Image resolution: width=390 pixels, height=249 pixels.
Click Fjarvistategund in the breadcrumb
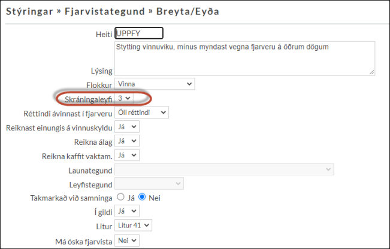[x=109, y=11]
